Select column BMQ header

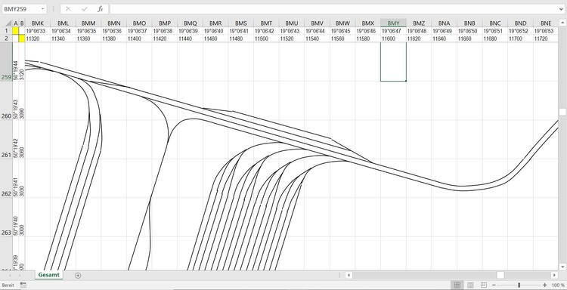pos(190,23)
